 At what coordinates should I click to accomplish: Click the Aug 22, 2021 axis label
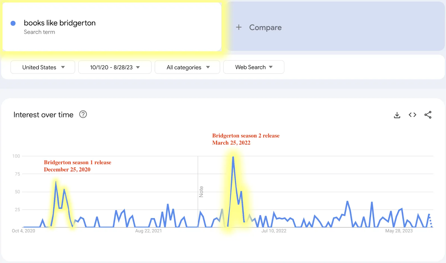[149, 231]
